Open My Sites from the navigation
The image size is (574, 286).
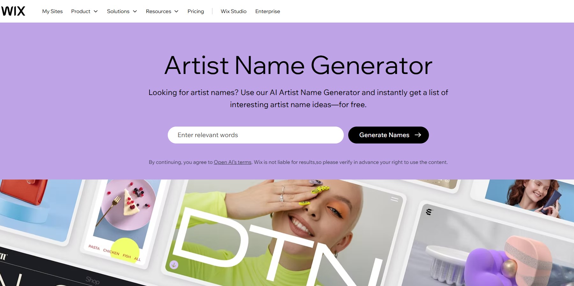coord(52,11)
